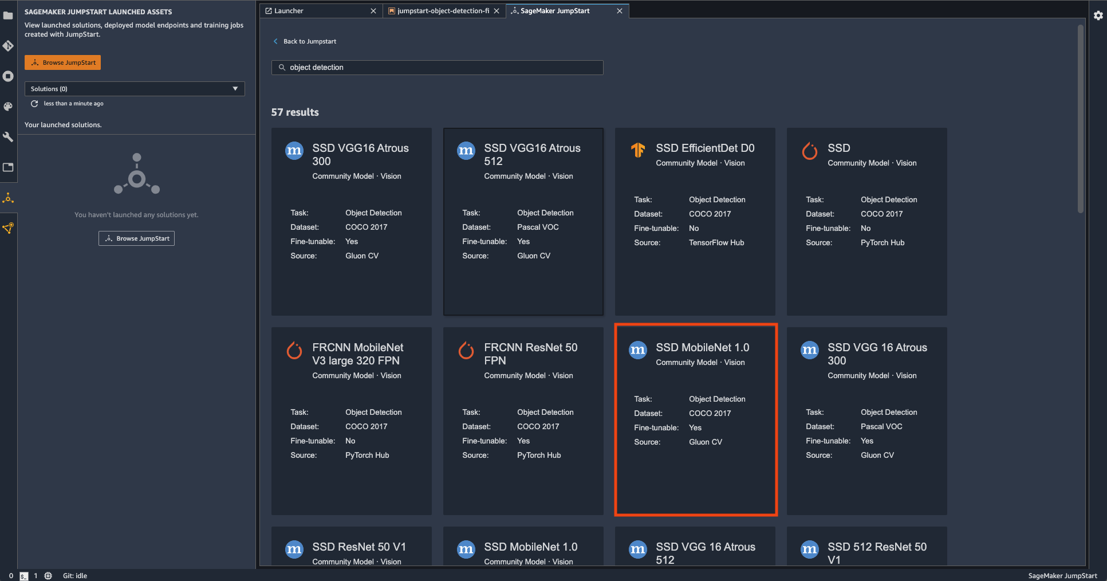This screenshot has height=581, width=1107.
Task: Select the JumpStart sidebar icon
Action: coord(8,198)
